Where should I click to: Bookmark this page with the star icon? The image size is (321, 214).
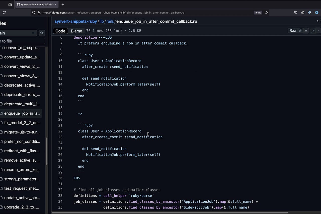266,13
